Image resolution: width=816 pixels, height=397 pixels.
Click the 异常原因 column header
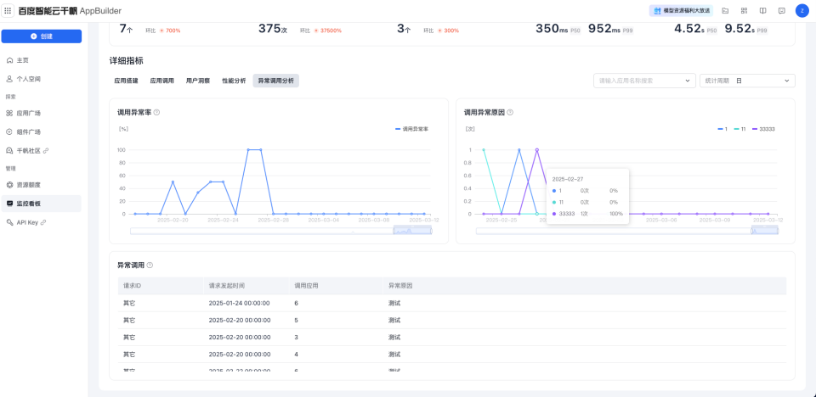pos(585,286)
